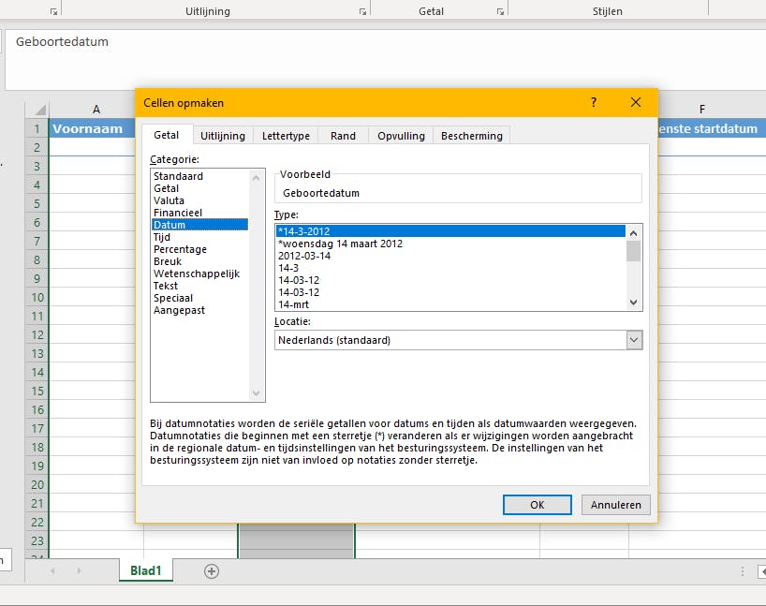Add a new sheet with plus icon
Image resolution: width=766 pixels, height=606 pixels.
(212, 571)
